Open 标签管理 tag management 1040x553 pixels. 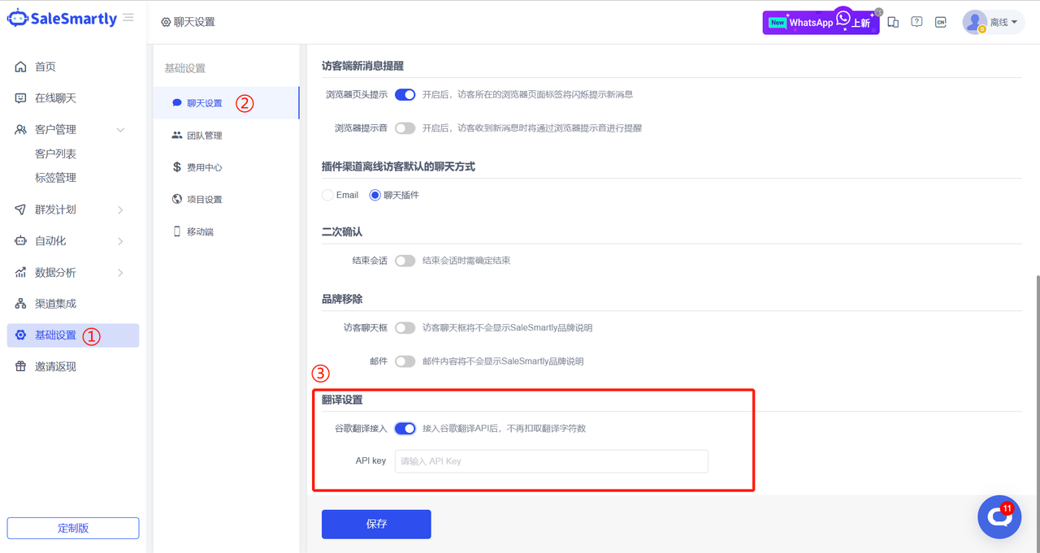(x=55, y=178)
